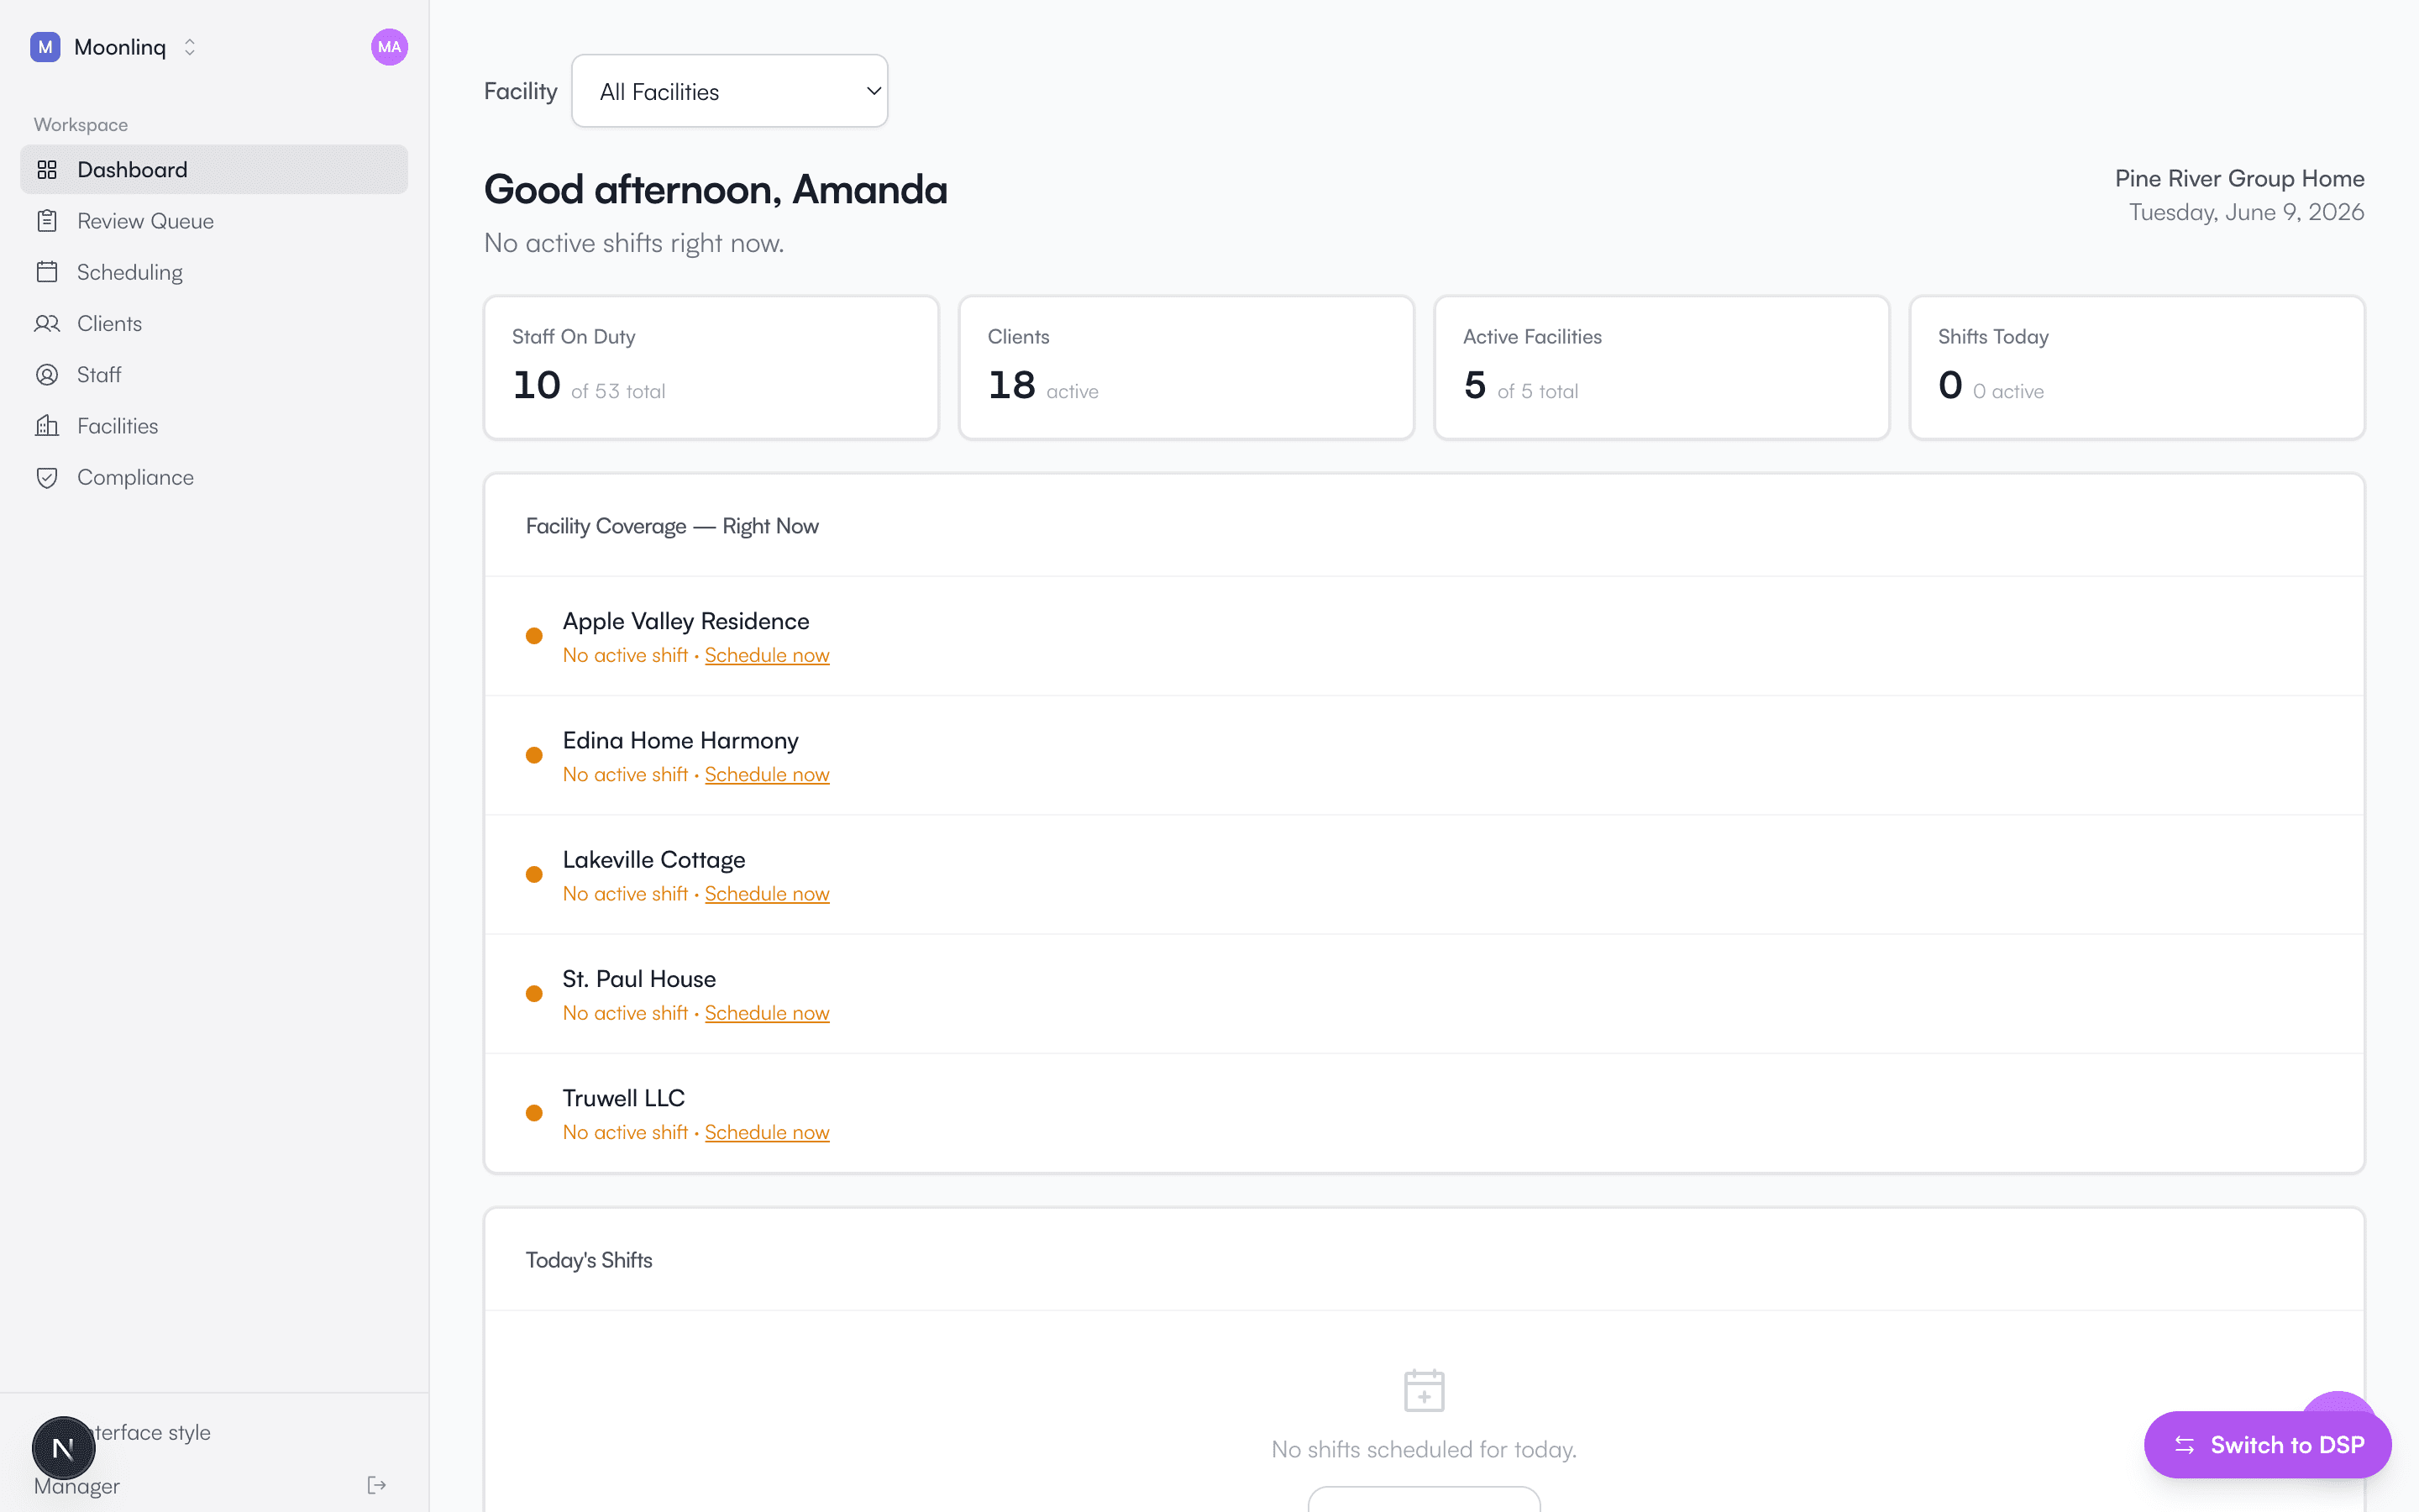Screen dimensions: 2419x1512
Task: Click the No shifts scheduled for today message
Action: (x=1424, y=1449)
